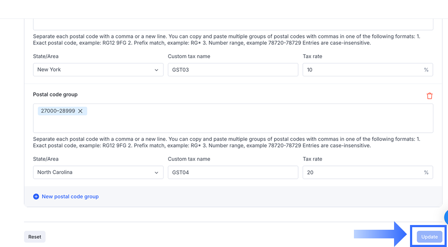Click the tax rate field showing 20
Image resolution: width=448 pixels, height=247 pixels.
pos(363,172)
